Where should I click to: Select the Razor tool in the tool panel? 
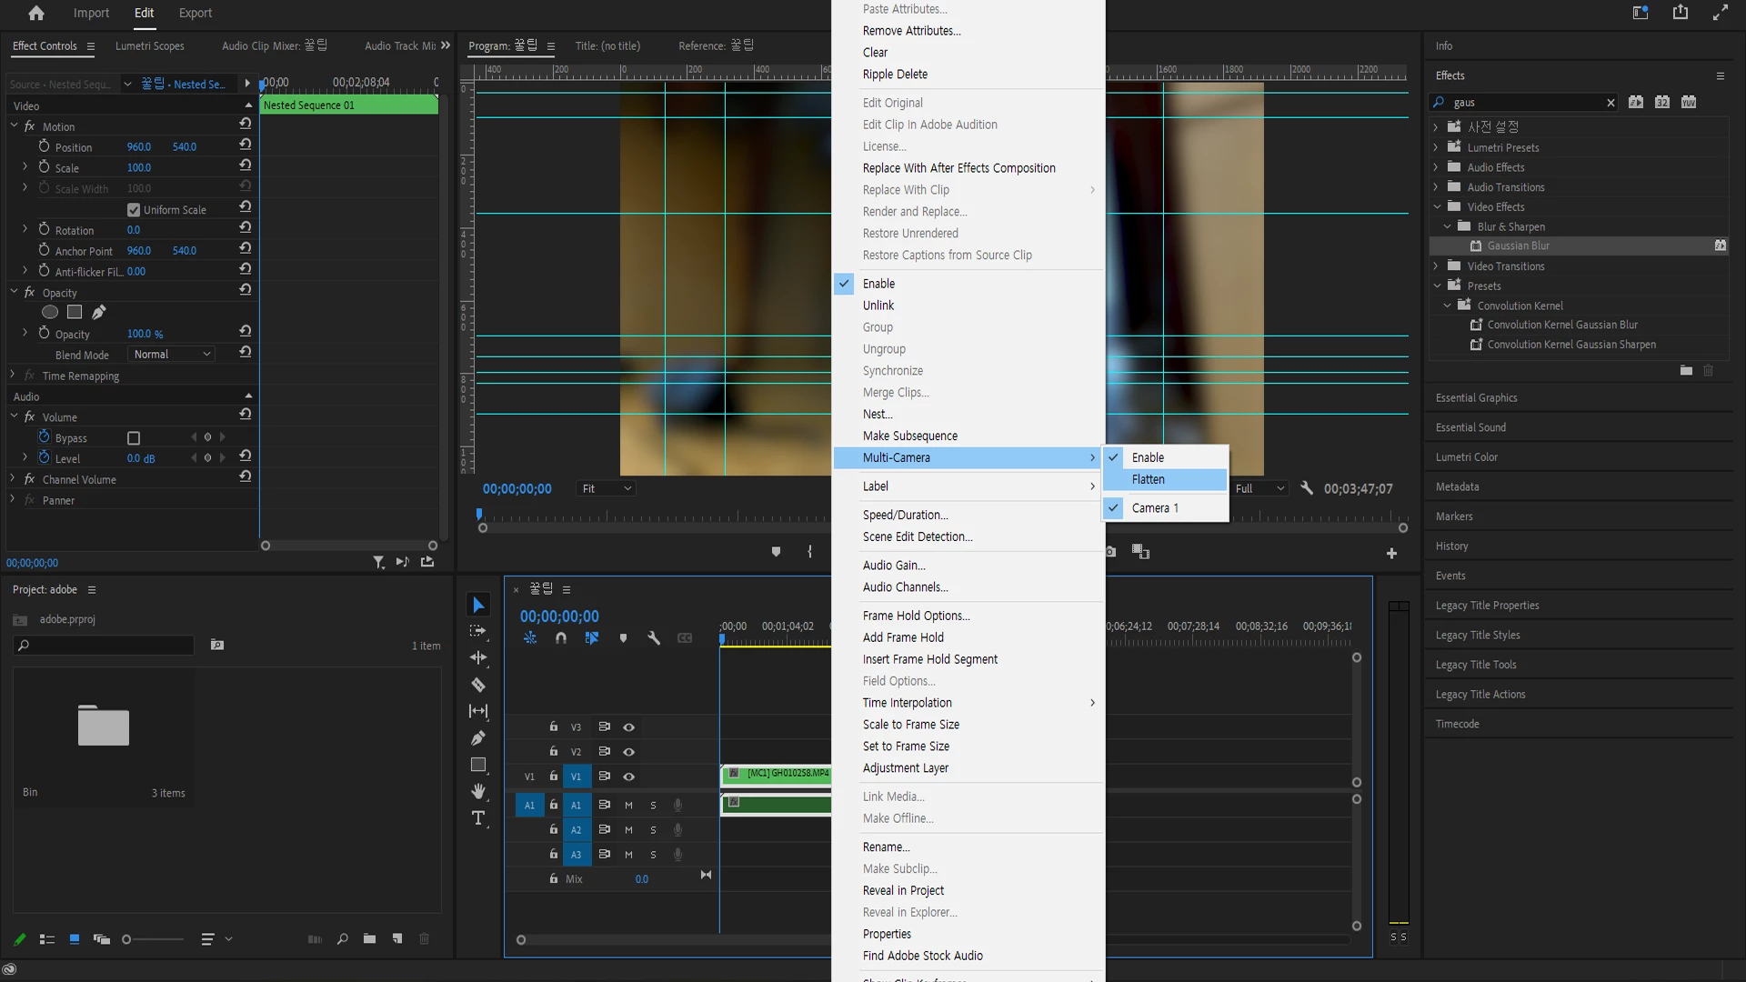point(477,685)
